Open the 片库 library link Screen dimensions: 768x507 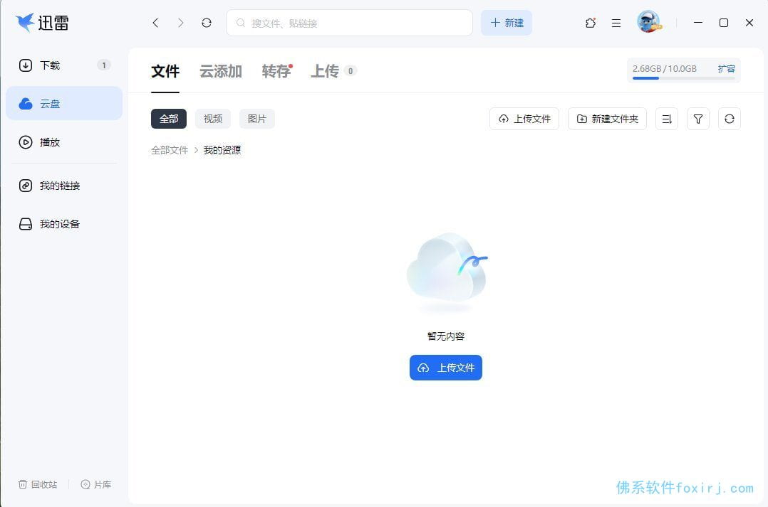[96, 484]
